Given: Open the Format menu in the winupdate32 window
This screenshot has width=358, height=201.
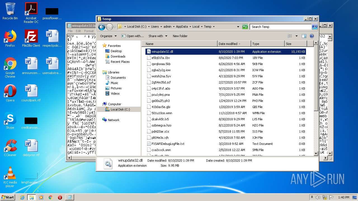Looking at the screenshot, I should click(x=89, y=31).
